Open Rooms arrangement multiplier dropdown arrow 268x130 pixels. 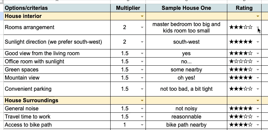(x=142, y=27)
